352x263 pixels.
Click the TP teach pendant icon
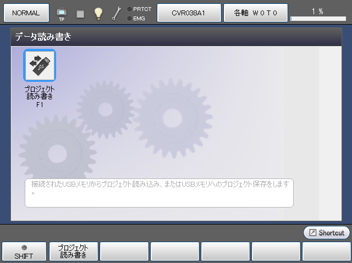(61, 13)
